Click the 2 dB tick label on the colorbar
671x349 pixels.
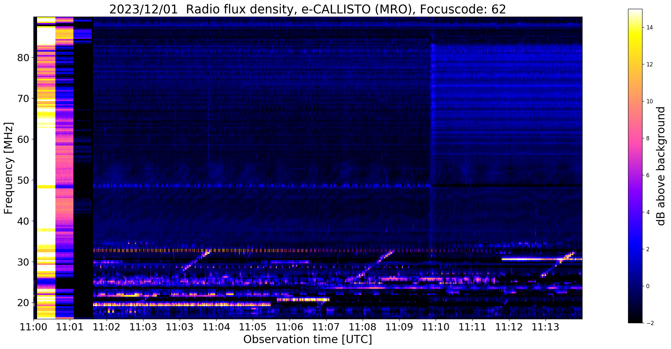(x=648, y=249)
